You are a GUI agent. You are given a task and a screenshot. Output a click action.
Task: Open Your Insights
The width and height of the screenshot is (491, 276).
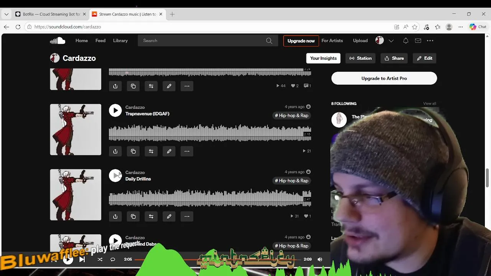click(x=323, y=58)
